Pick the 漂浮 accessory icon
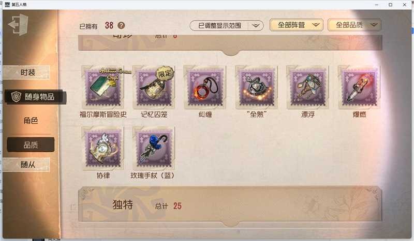 click(307, 87)
